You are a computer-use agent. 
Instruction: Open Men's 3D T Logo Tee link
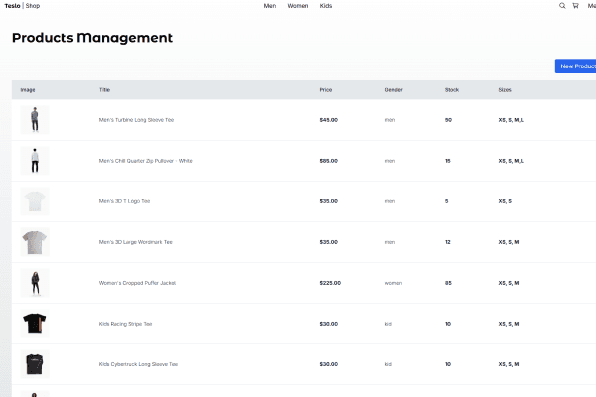(124, 201)
